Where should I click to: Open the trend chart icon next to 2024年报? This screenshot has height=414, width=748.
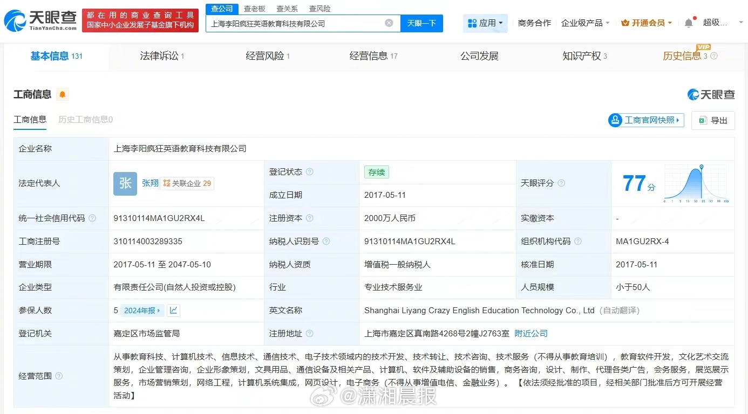[173, 310]
